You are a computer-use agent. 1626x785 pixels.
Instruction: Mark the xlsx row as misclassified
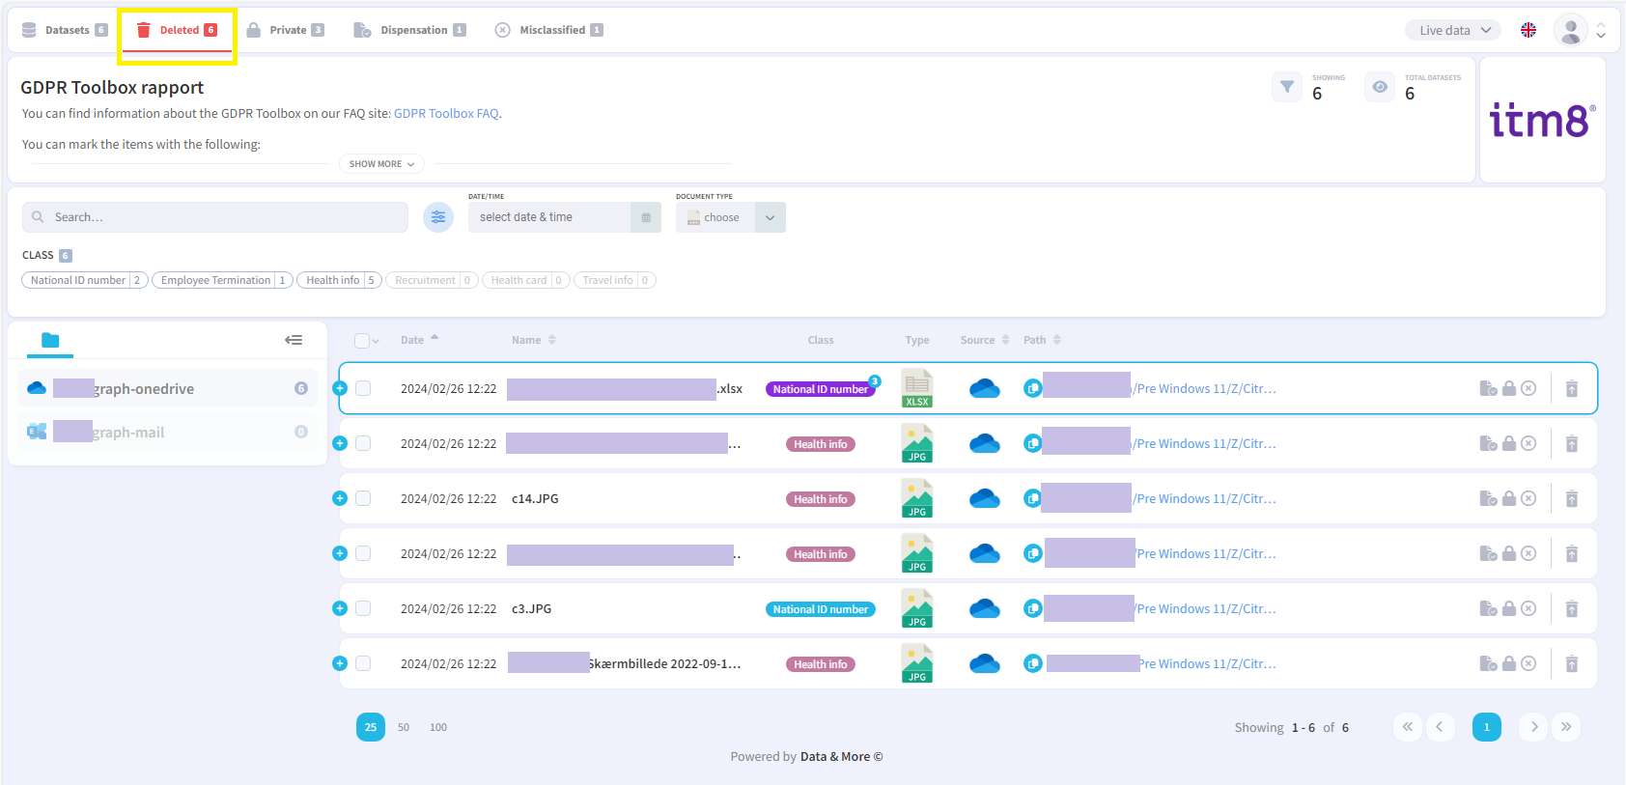point(1528,388)
